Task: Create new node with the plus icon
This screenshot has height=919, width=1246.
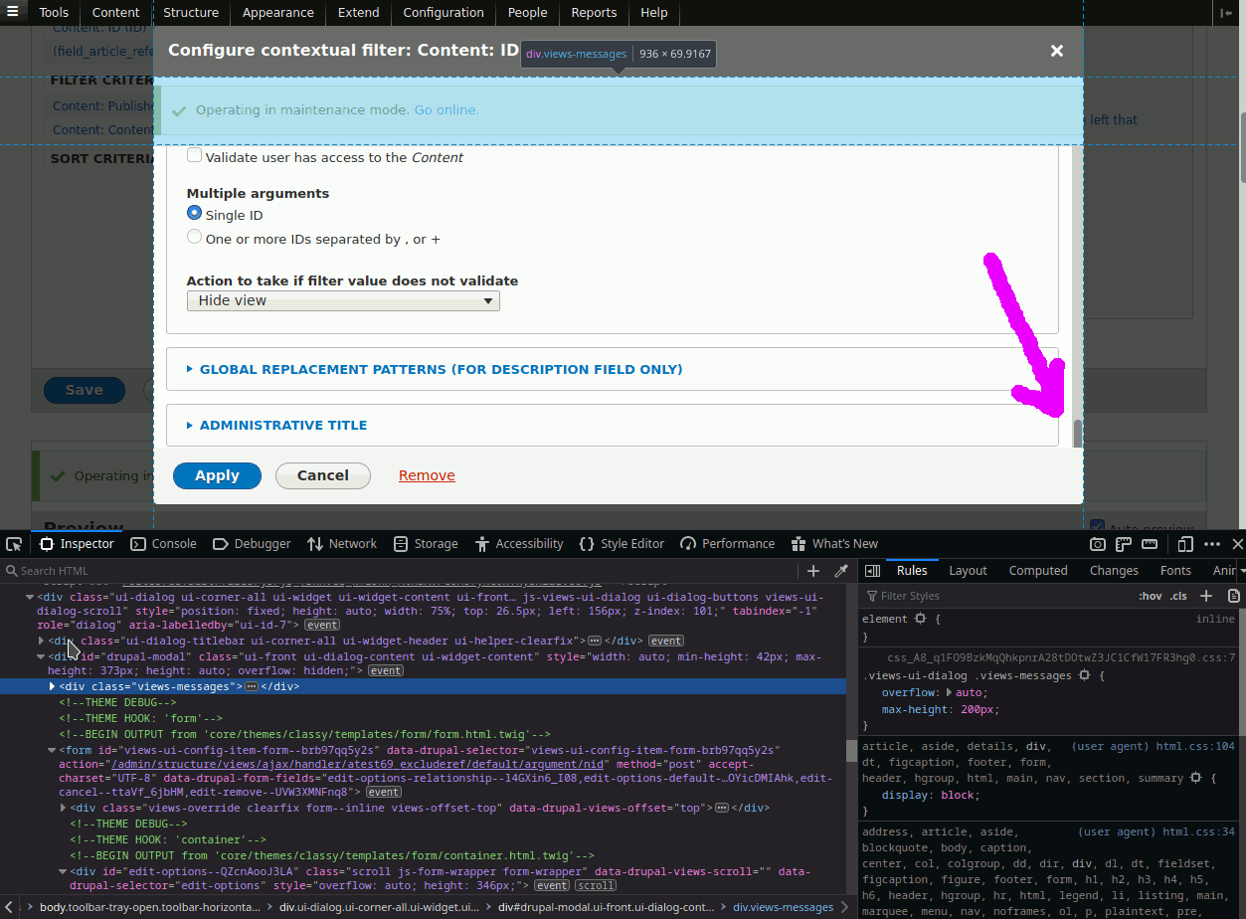Action: (812, 571)
